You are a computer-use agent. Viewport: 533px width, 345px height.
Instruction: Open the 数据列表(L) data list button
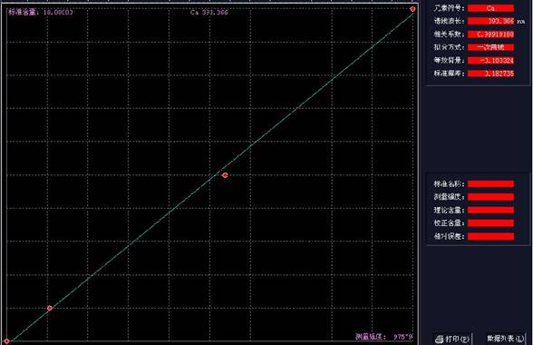(x=506, y=339)
